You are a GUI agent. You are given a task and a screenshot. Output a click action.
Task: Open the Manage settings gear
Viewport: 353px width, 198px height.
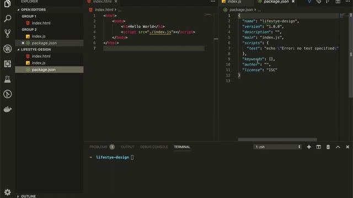click(7, 192)
